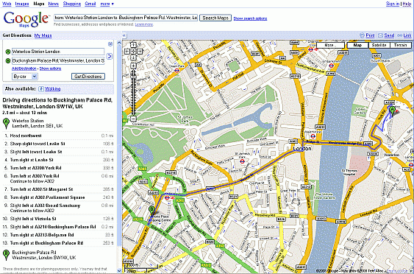Switch to Terrain view

(x=400, y=45)
